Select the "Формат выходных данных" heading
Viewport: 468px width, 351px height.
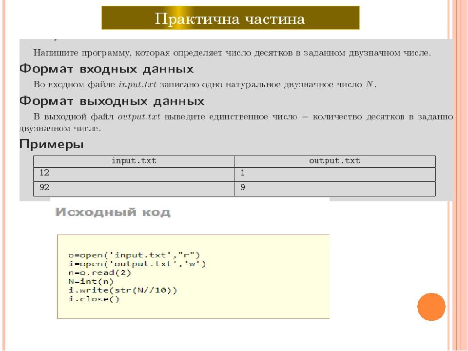[112, 101]
